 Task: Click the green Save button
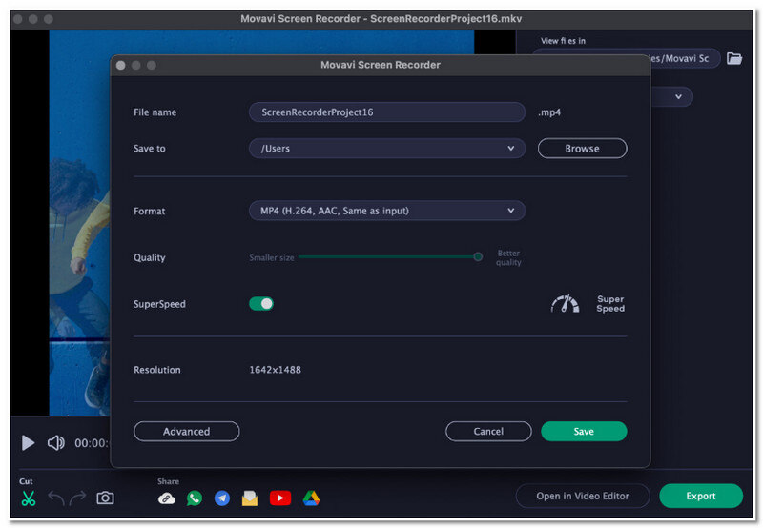coord(584,432)
